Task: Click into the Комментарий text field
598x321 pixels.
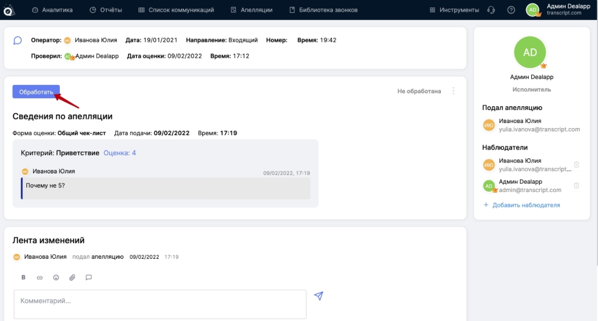Action: coord(160,304)
